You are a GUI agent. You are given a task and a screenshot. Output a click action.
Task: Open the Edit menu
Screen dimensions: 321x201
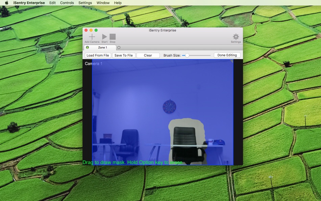tap(52, 3)
